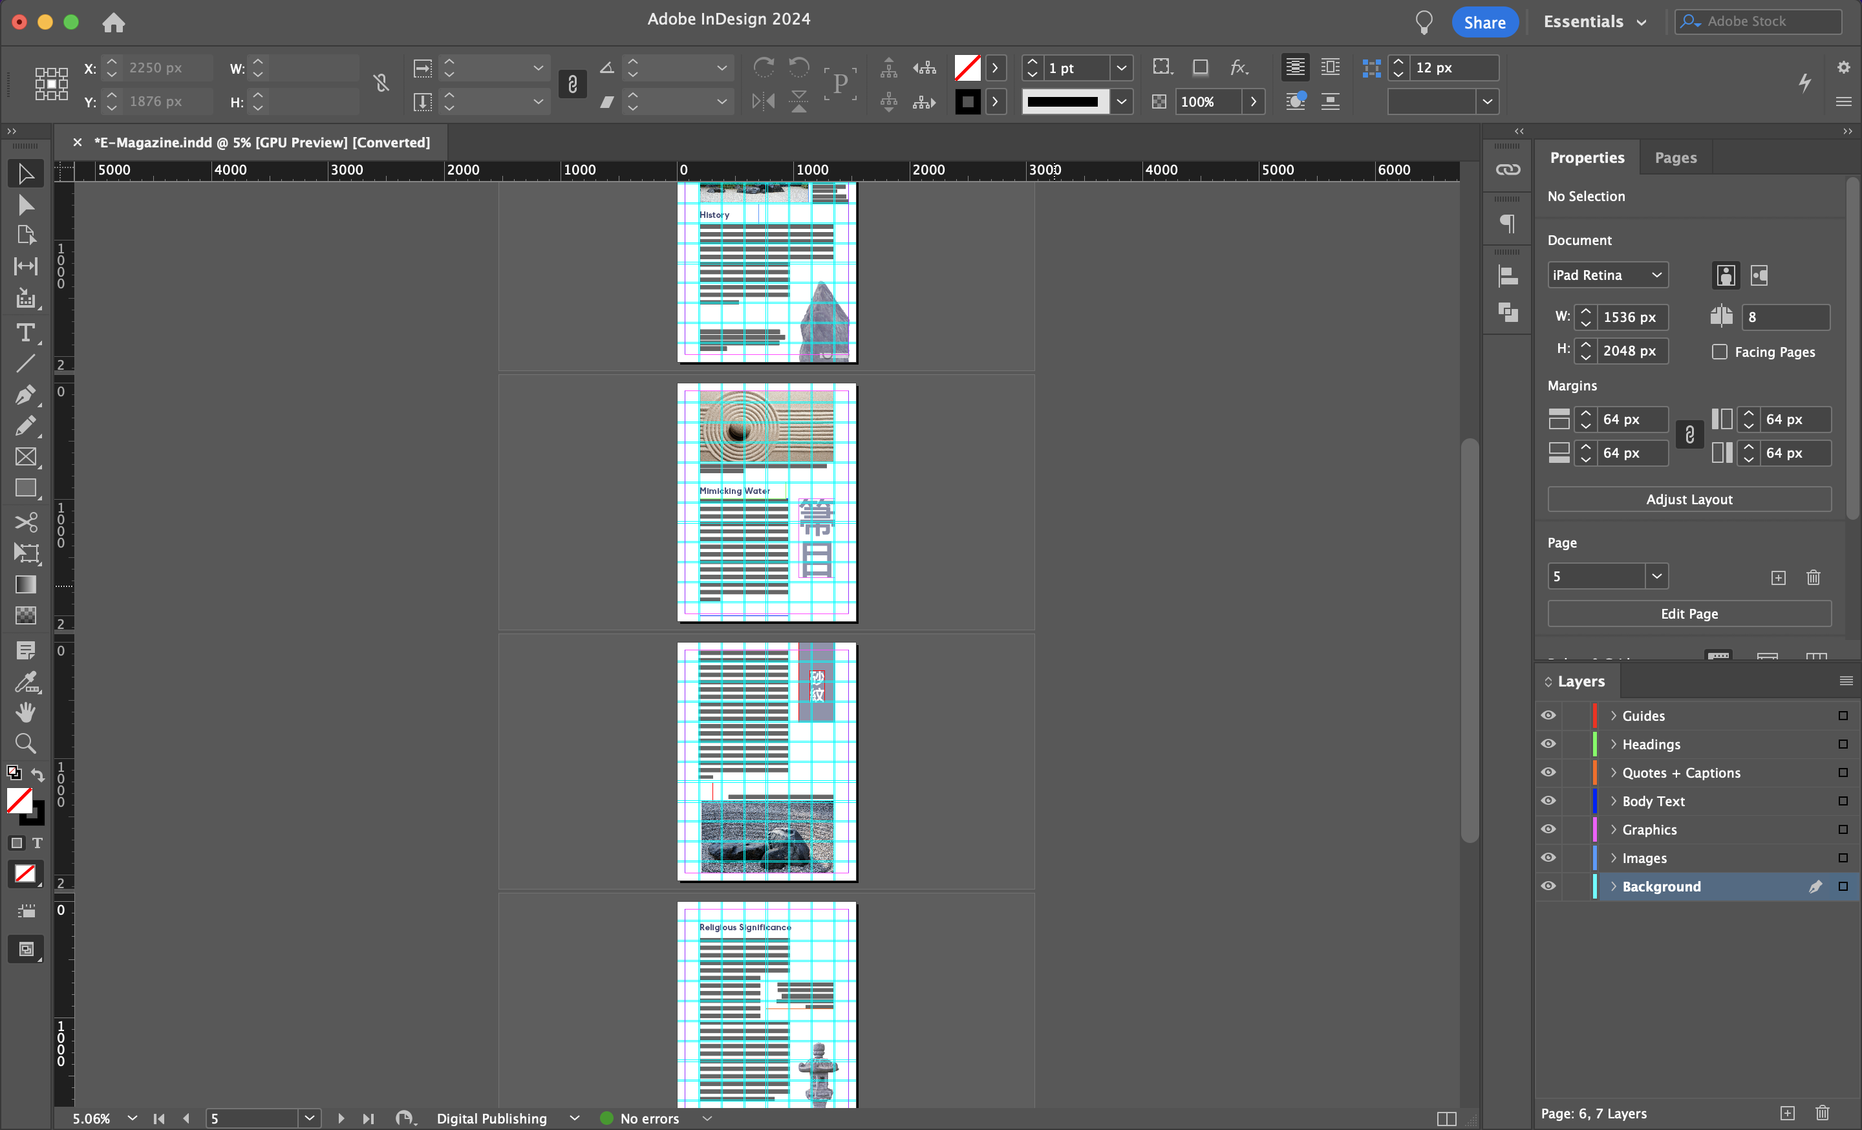Open the Layers panel menu
This screenshot has width=1862, height=1130.
tap(1845, 681)
